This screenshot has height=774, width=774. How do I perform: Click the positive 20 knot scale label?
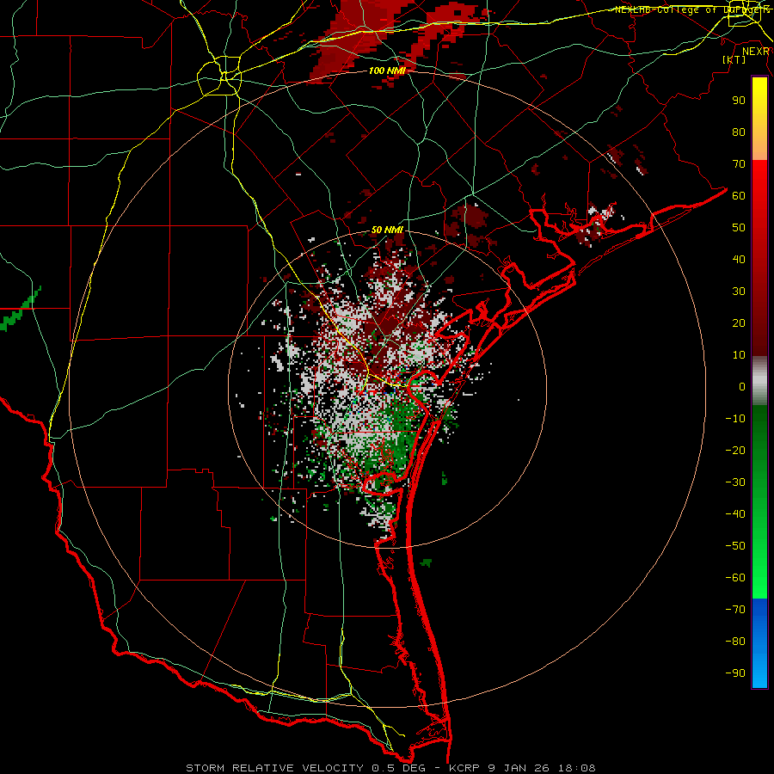click(x=739, y=322)
